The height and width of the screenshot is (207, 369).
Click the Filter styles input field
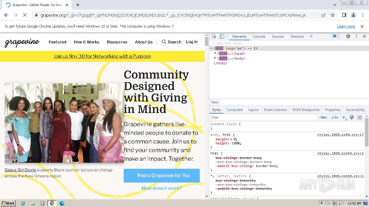263,117
